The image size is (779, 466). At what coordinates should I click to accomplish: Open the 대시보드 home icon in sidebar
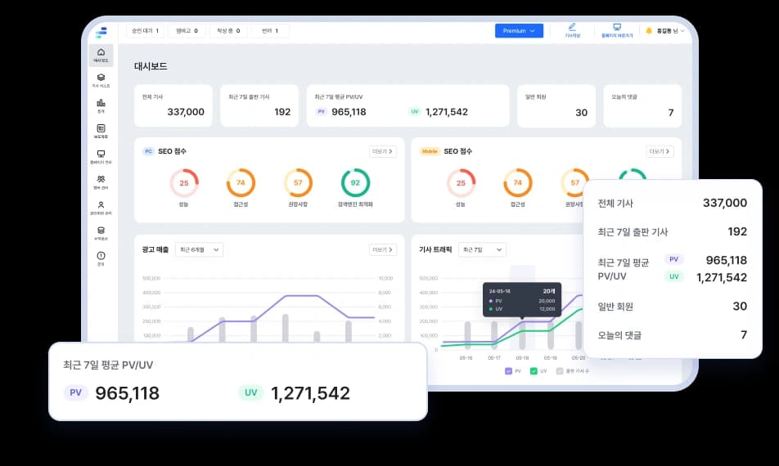(101, 54)
